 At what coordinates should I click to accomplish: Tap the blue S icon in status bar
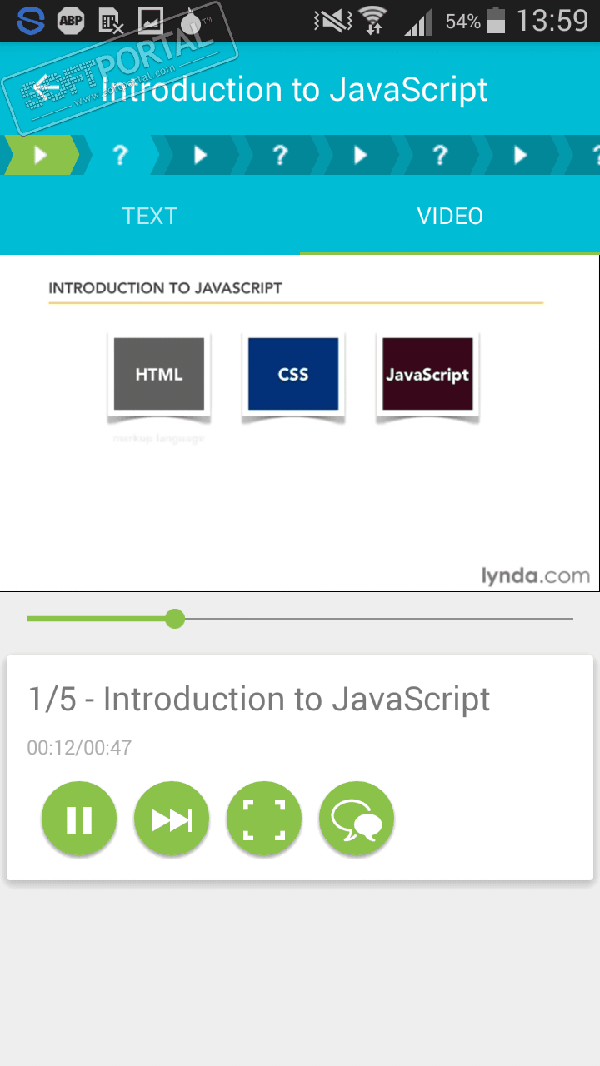click(x=31, y=21)
